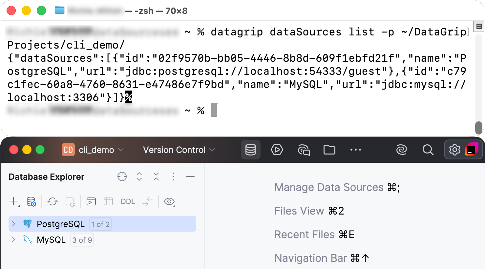Click the Files View hint text
The height and width of the screenshot is (269, 485).
(x=309, y=211)
